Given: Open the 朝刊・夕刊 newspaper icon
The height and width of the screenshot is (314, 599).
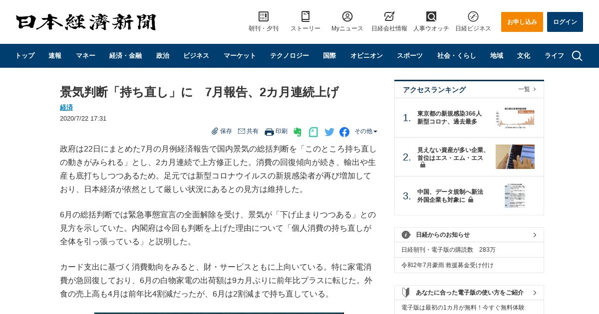Looking at the screenshot, I should pos(264,16).
